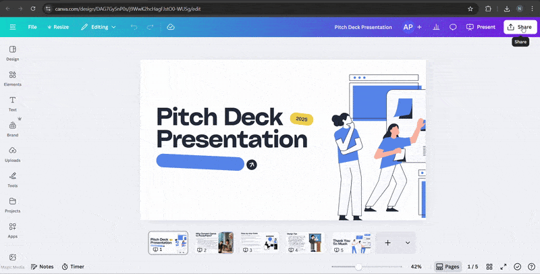Click the Present button
540x274 pixels.
(481, 27)
